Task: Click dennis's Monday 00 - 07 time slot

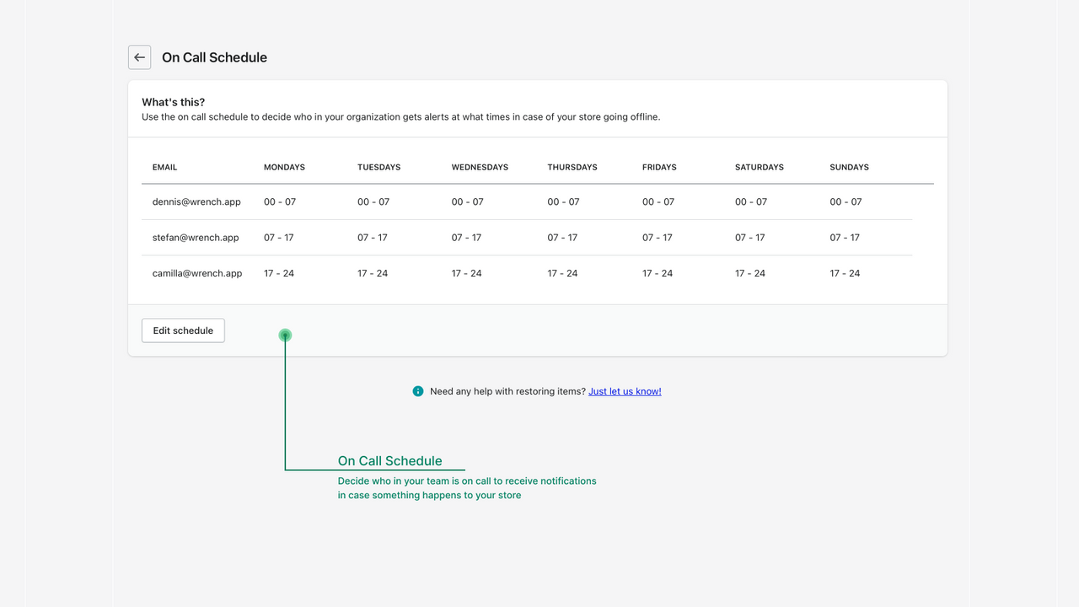Action: click(x=278, y=201)
